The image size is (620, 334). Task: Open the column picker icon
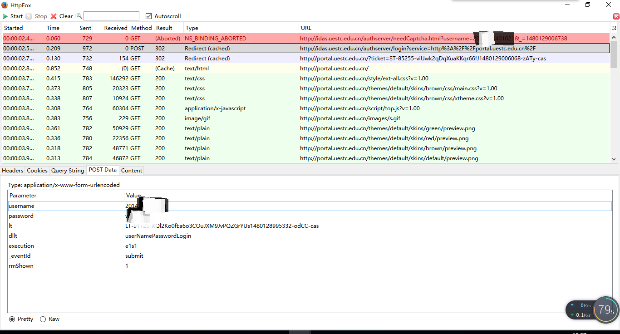click(x=614, y=28)
